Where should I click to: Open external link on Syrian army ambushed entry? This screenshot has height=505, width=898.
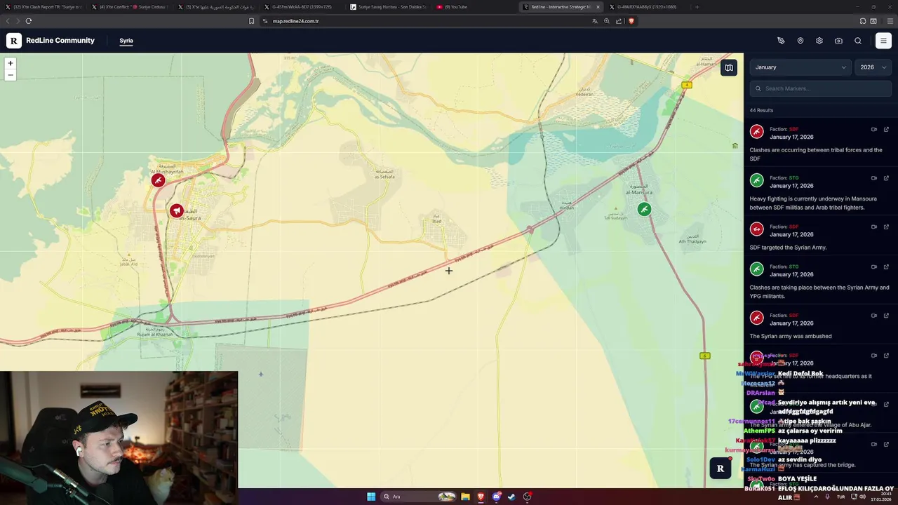pos(886,315)
